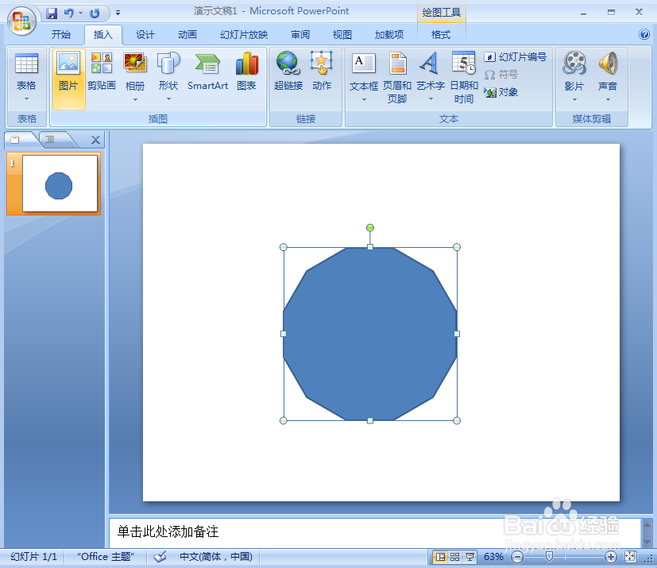Insert WordArt text

pos(431,71)
